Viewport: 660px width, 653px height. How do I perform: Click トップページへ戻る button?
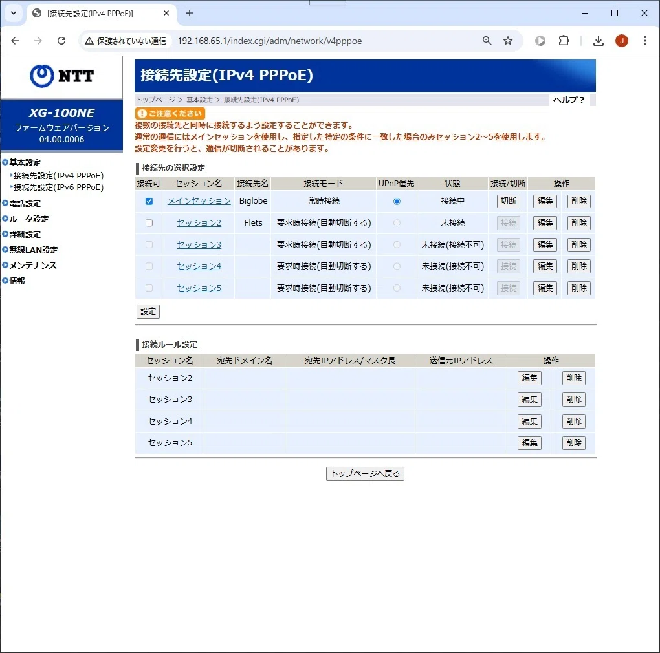pyautogui.click(x=365, y=474)
